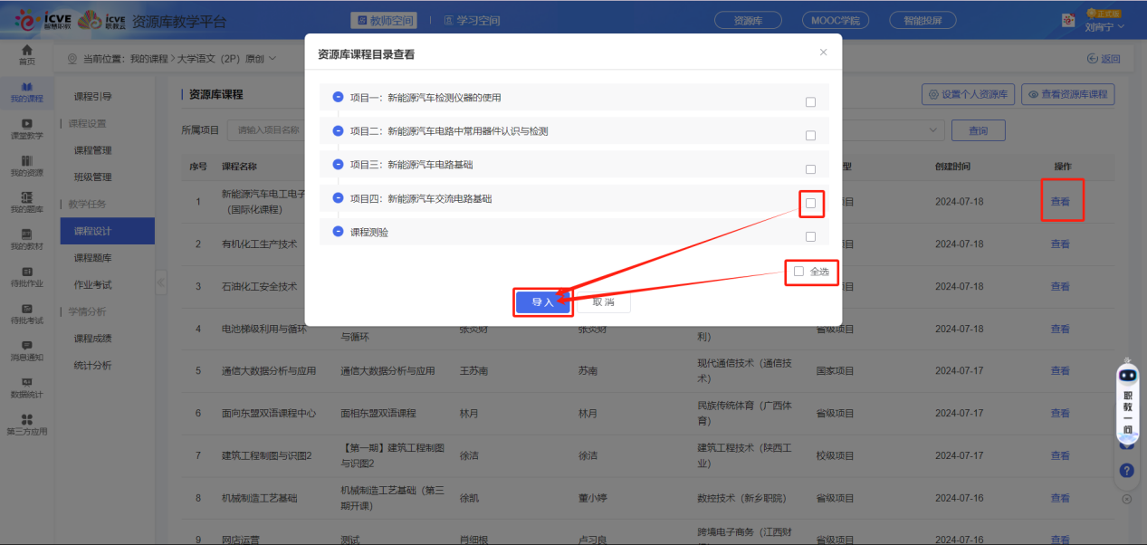1147x545 pixels.
Task: Collapse 项目一 tree node icon
Action: pos(338,98)
